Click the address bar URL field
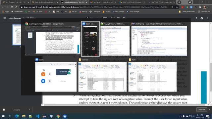The height and width of the screenshot is (119, 212). pyautogui.click(x=97, y=7)
